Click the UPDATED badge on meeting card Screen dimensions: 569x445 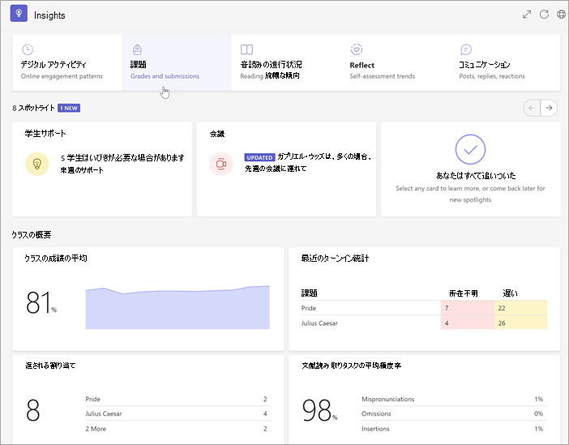(259, 157)
